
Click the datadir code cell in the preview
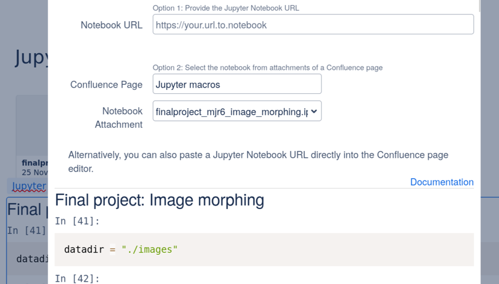pyautogui.click(x=264, y=249)
